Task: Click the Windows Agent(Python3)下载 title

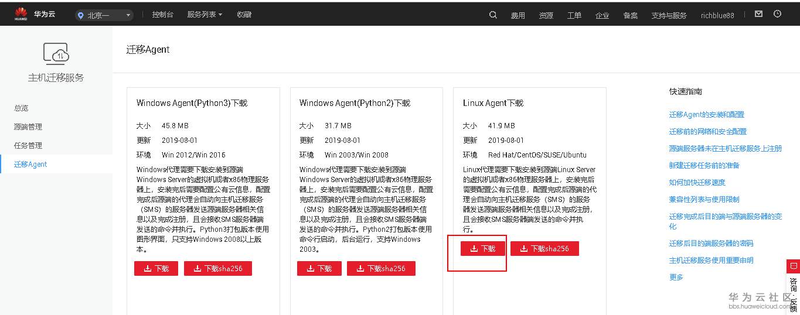Action: point(192,103)
